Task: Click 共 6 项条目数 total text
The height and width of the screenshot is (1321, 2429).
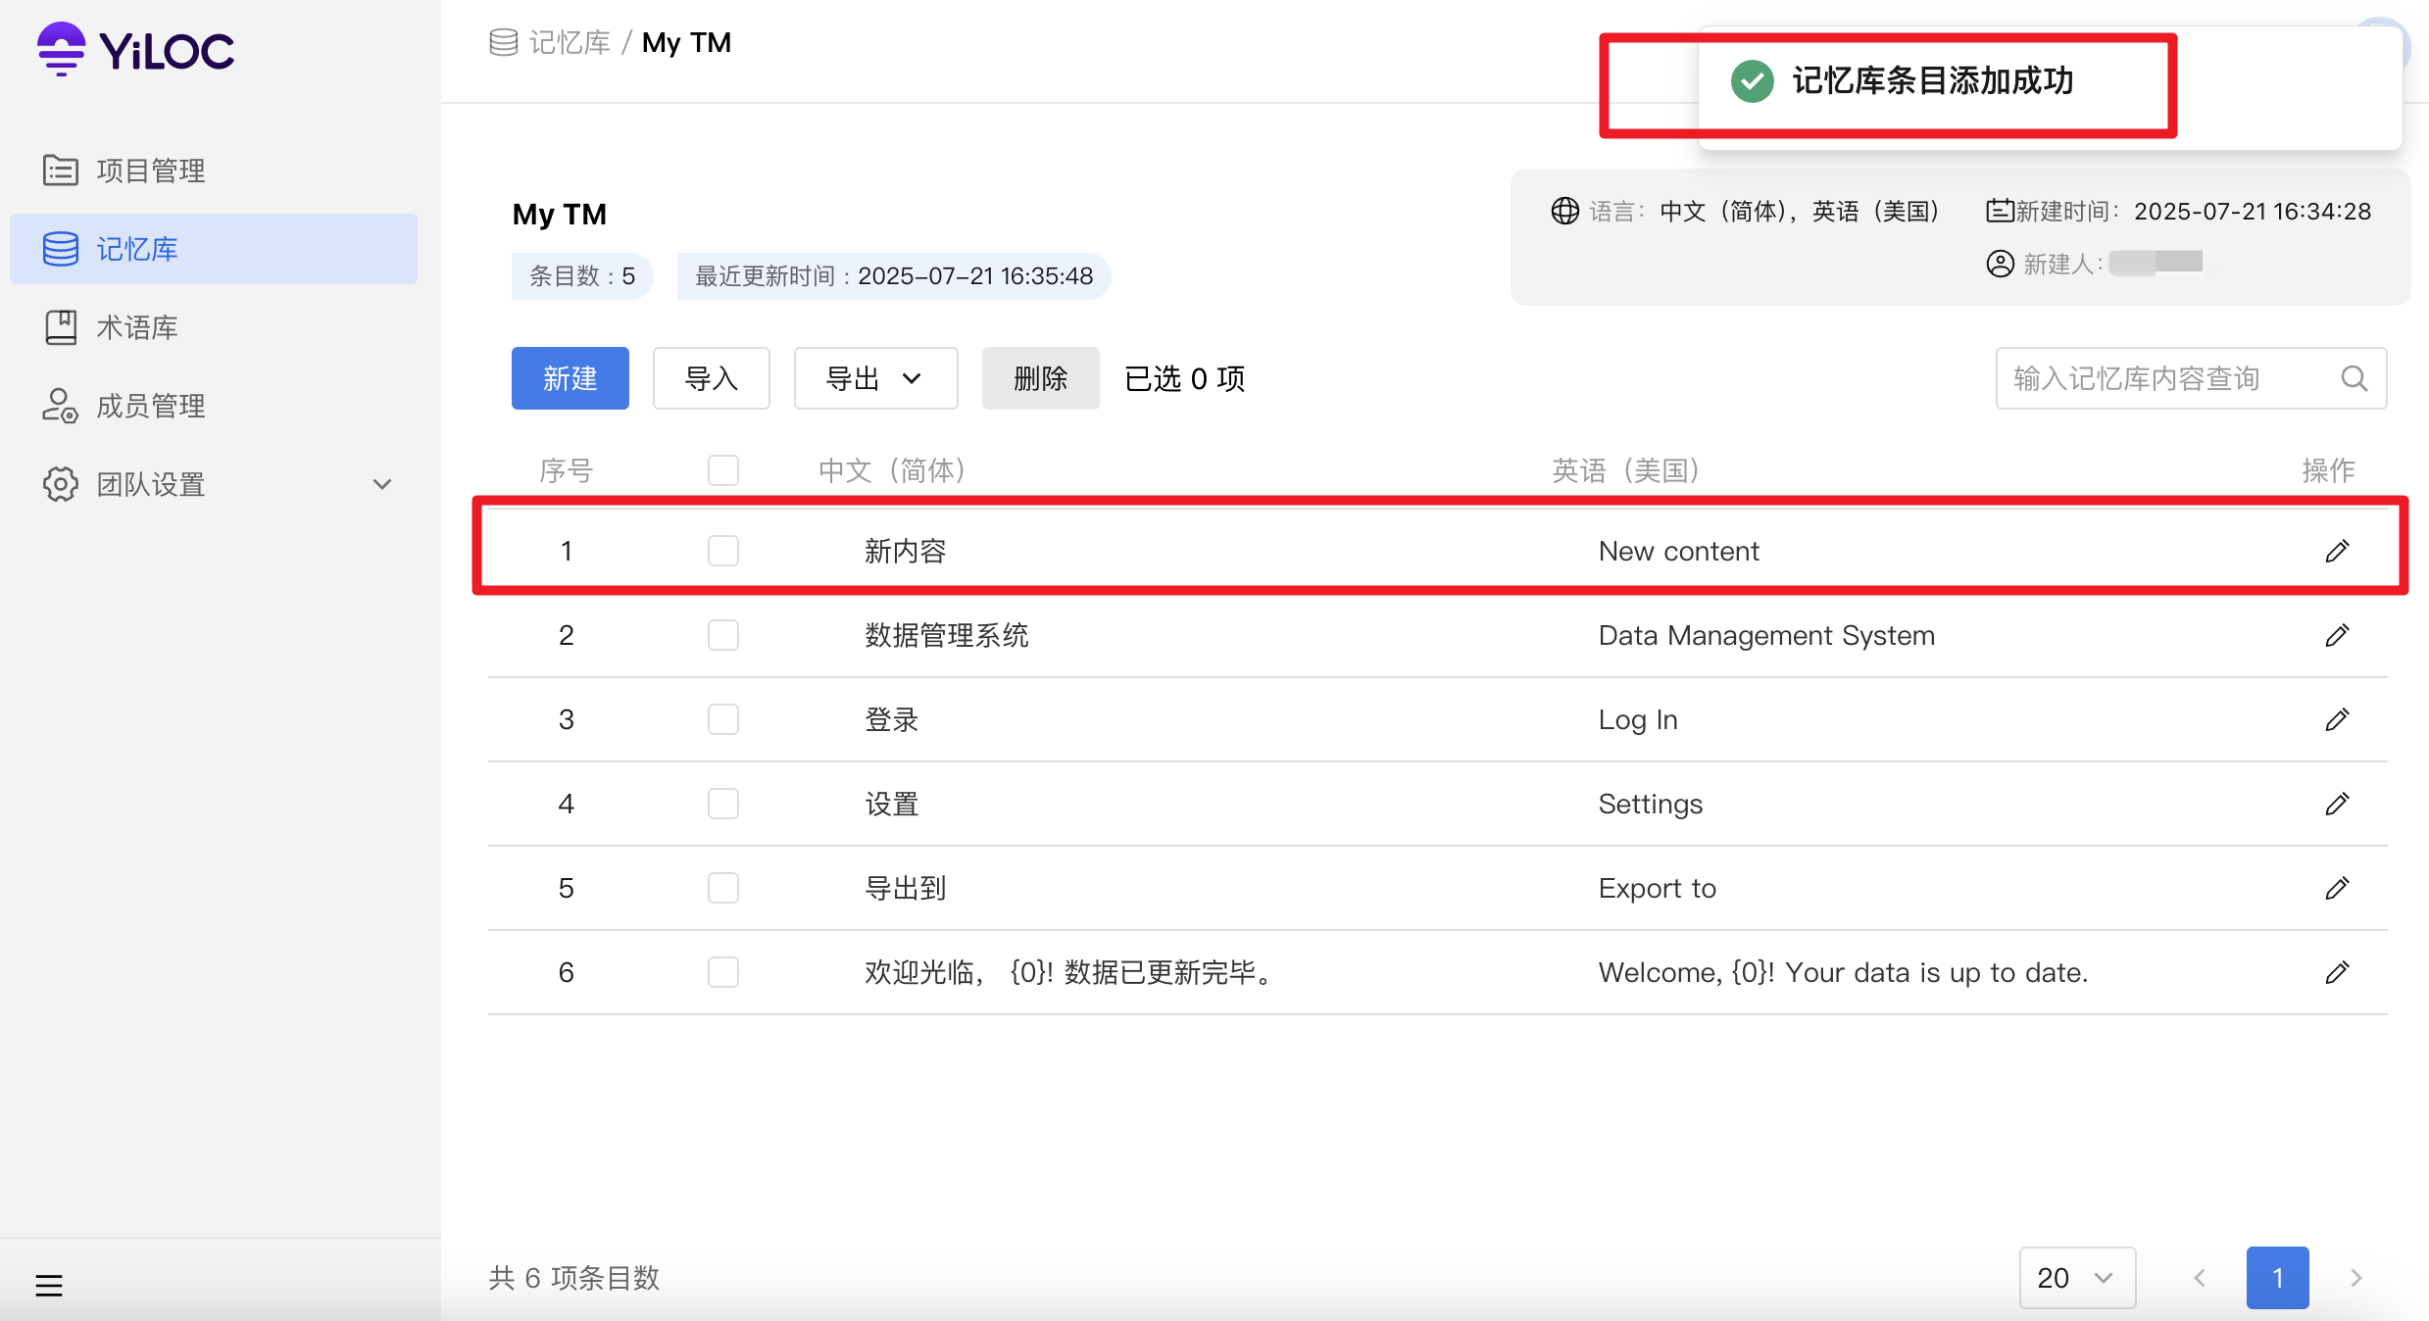Action: point(574,1278)
